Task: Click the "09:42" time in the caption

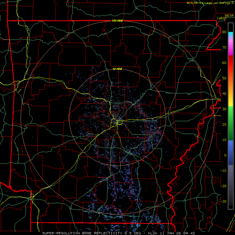Action: [x=189, y=233]
